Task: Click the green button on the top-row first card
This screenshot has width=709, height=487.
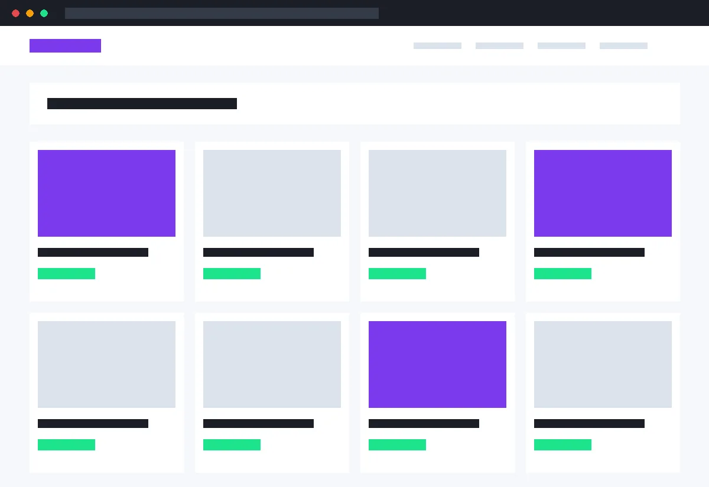Action: point(66,273)
